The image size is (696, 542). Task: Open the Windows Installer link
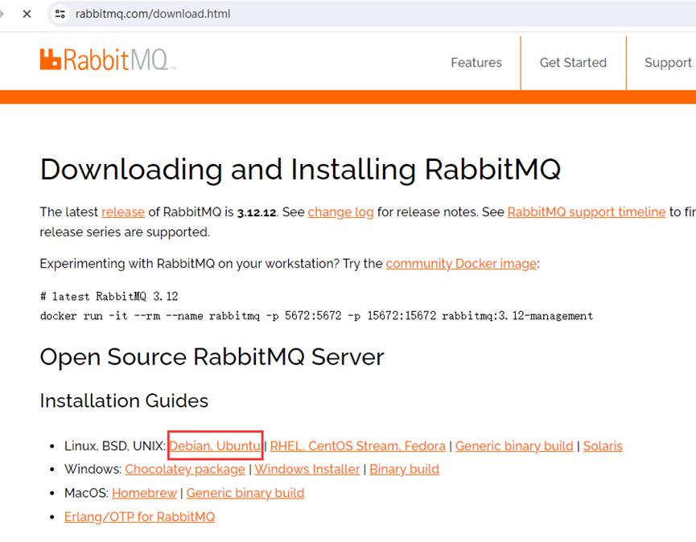(x=307, y=470)
